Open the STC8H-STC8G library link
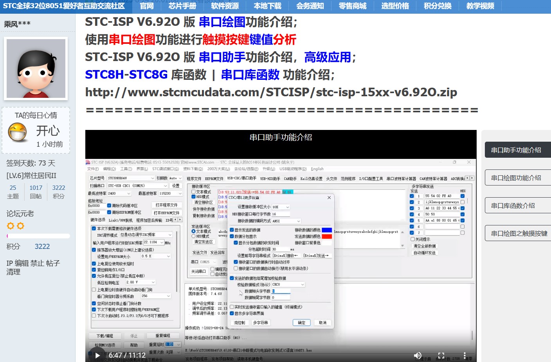Screen dimensions: 551x362 [126, 74]
